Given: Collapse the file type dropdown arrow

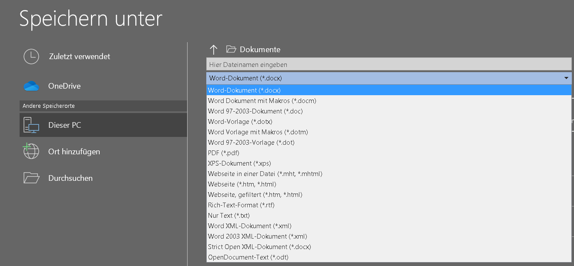Looking at the screenshot, I should tap(566, 78).
